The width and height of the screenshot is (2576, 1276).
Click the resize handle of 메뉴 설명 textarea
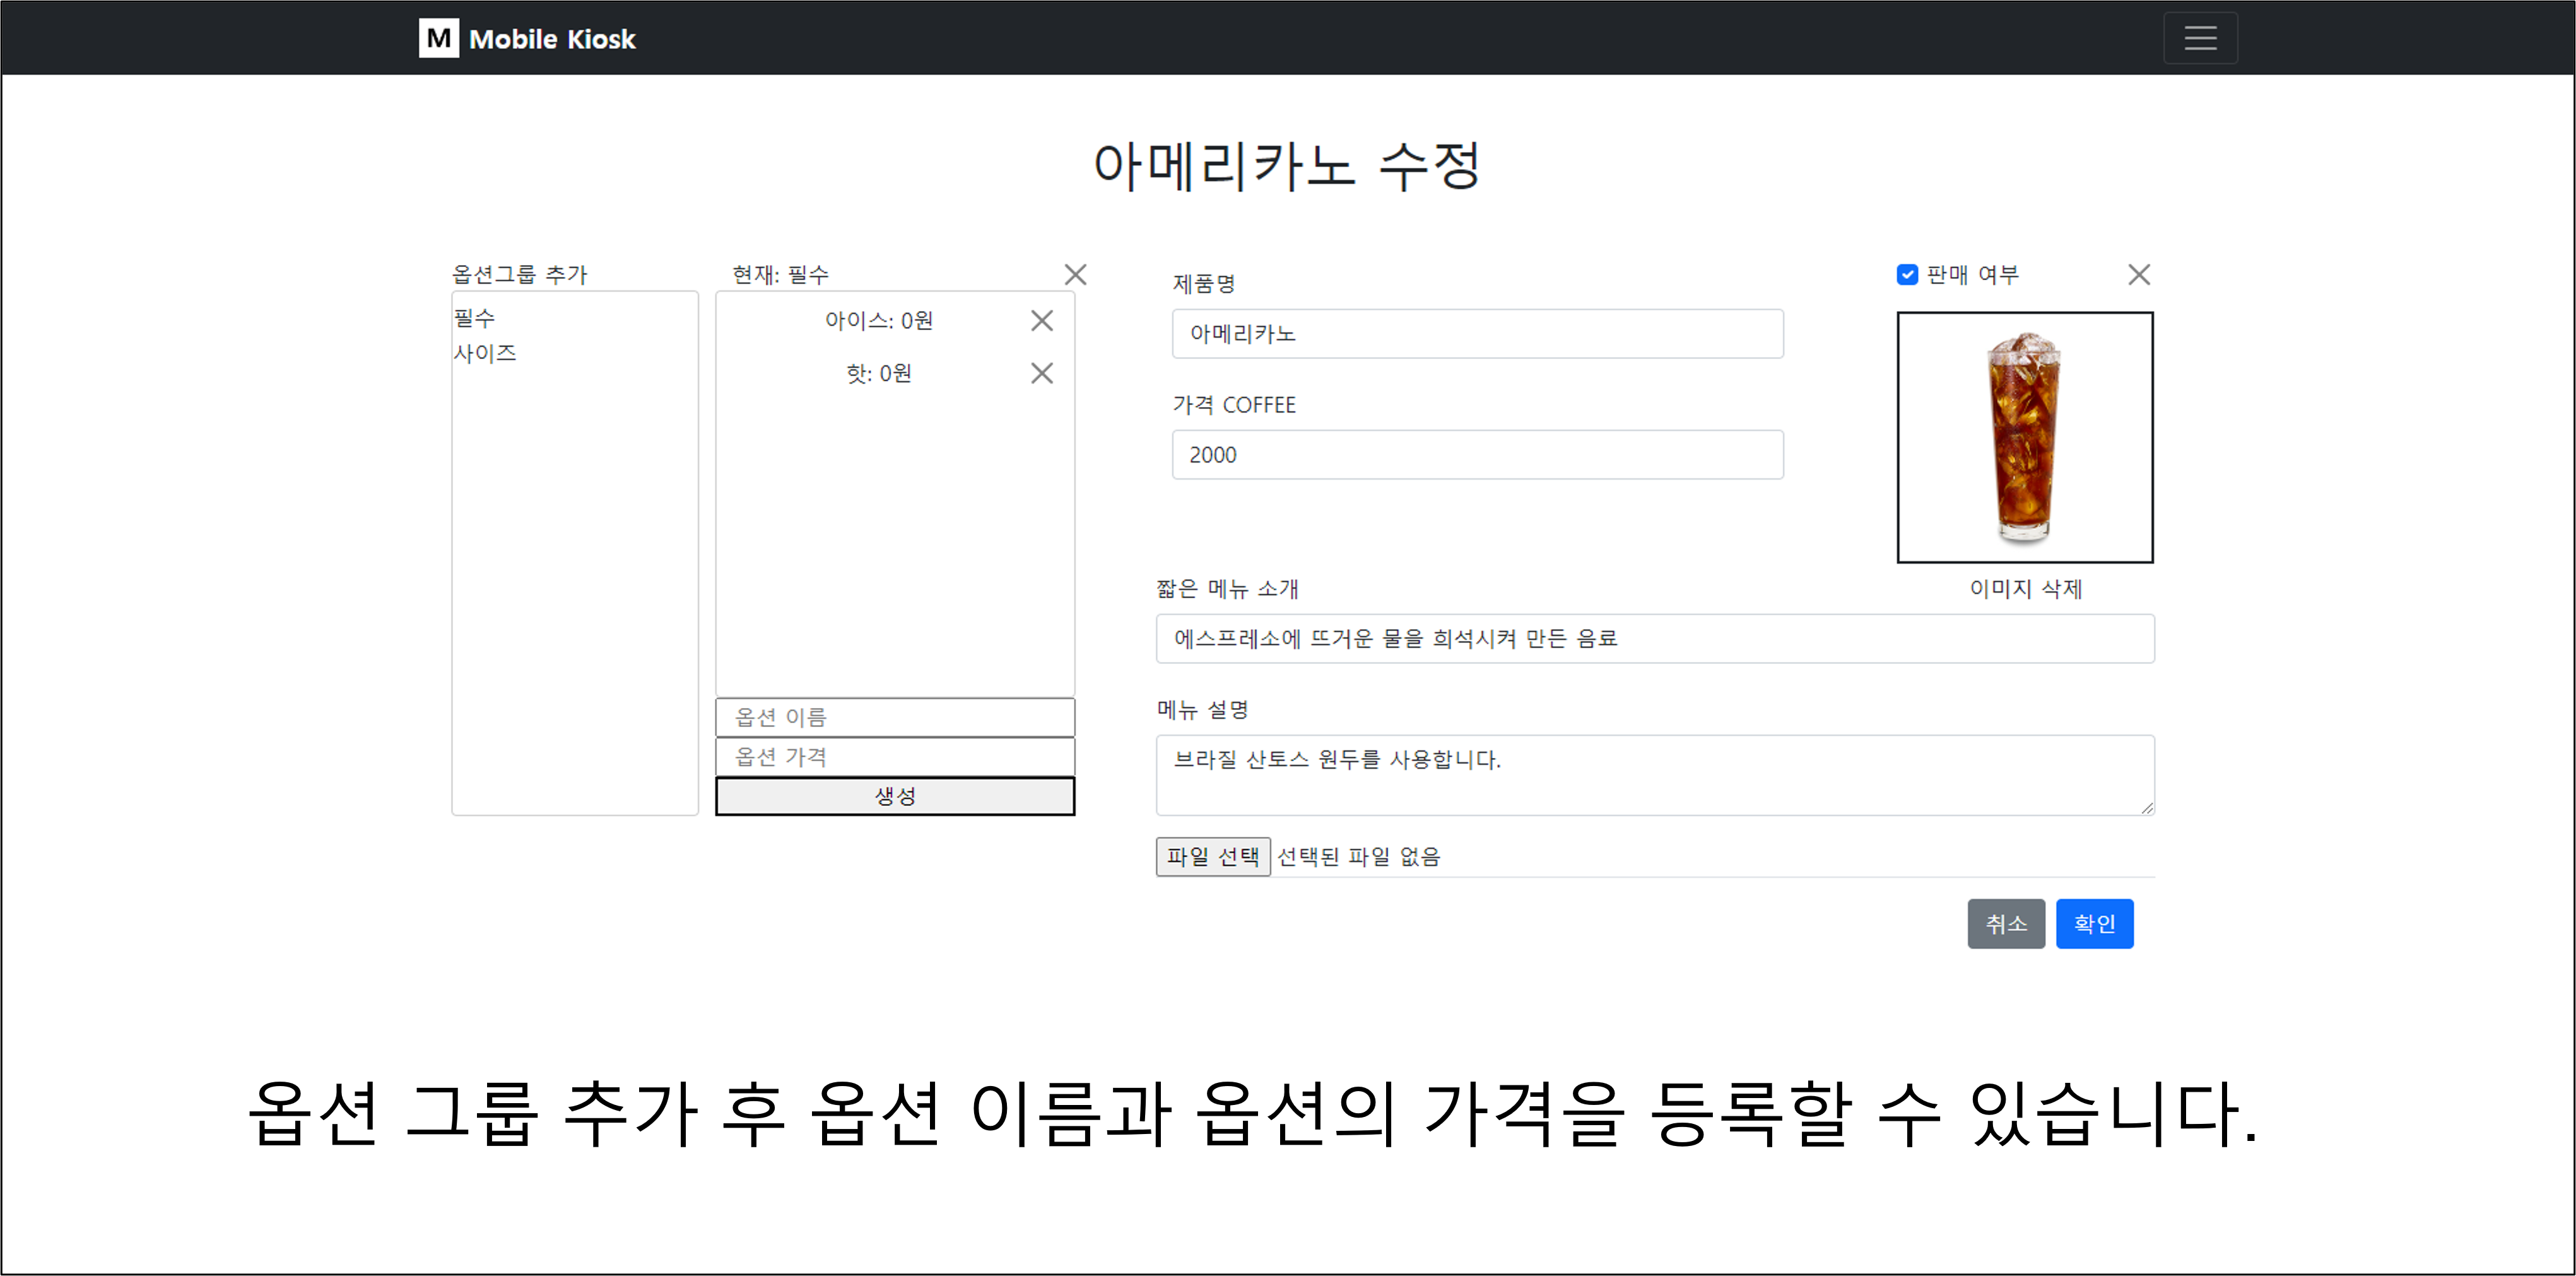2146,807
